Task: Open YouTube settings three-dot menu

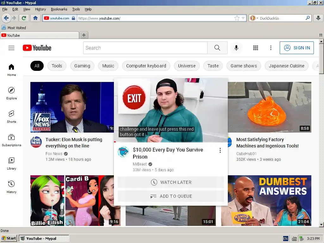Action: pyautogui.click(x=271, y=48)
